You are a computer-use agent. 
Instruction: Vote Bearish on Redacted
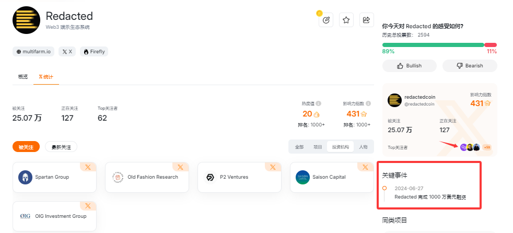[470, 66]
